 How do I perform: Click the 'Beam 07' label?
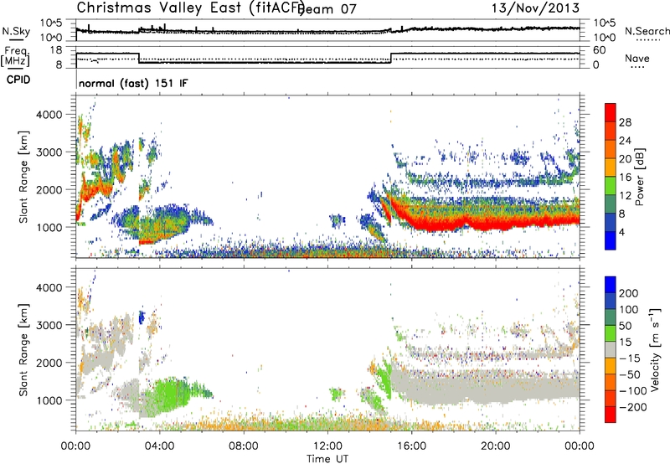pos(327,9)
